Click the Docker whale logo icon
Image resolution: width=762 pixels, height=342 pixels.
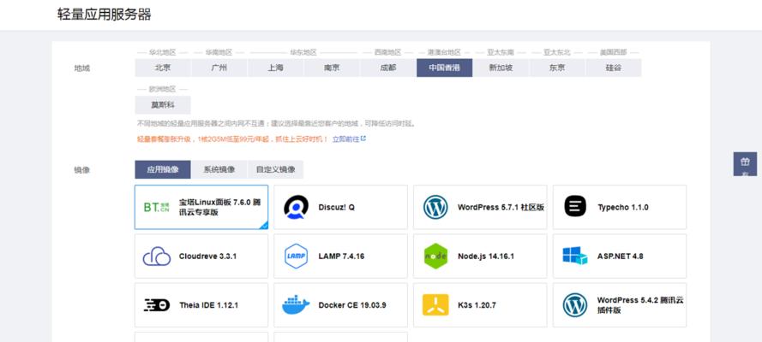point(296,305)
